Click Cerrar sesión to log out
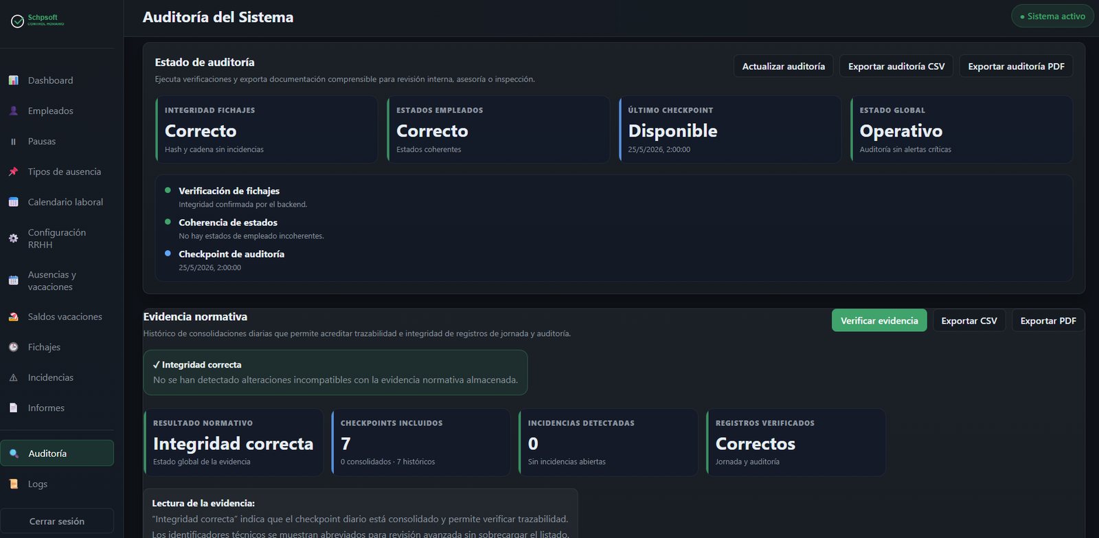1099x538 pixels. point(57,521)
